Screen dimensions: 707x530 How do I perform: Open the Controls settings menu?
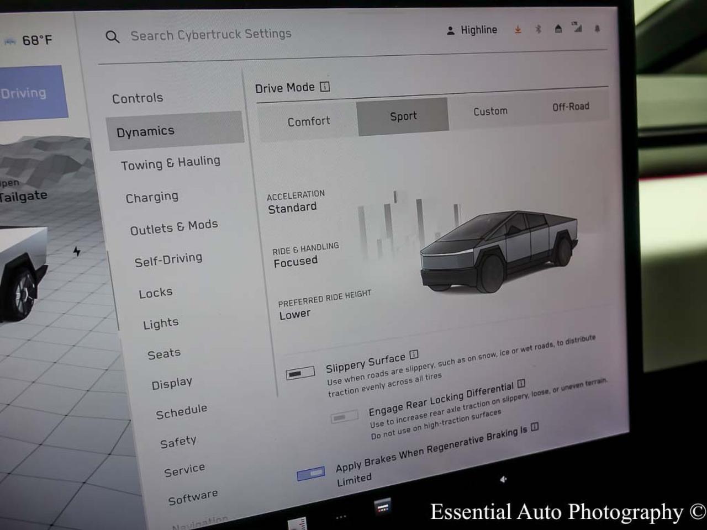(x=138, y=98)
